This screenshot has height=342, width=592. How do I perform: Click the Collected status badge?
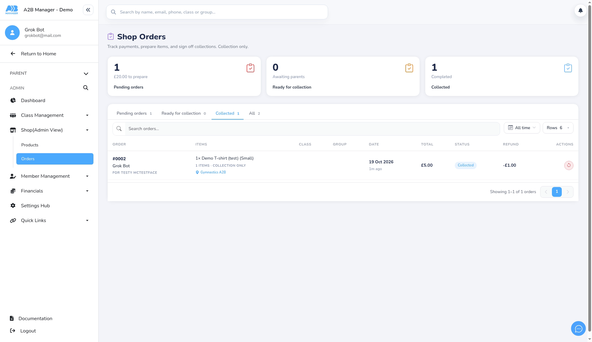(x=466, y=165)
